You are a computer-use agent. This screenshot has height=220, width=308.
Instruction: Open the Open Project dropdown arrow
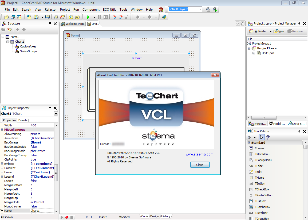42,17
